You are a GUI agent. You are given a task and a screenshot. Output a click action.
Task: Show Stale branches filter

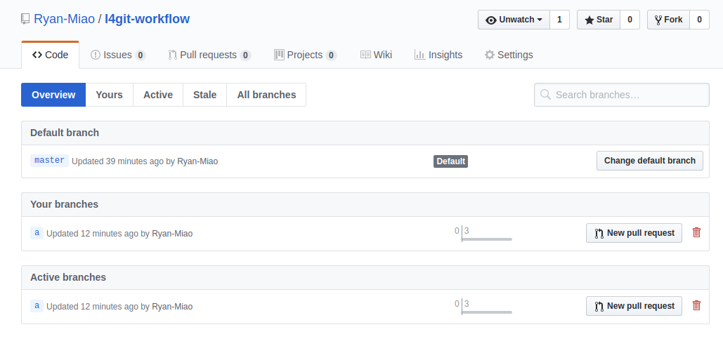tap(204, 95)
